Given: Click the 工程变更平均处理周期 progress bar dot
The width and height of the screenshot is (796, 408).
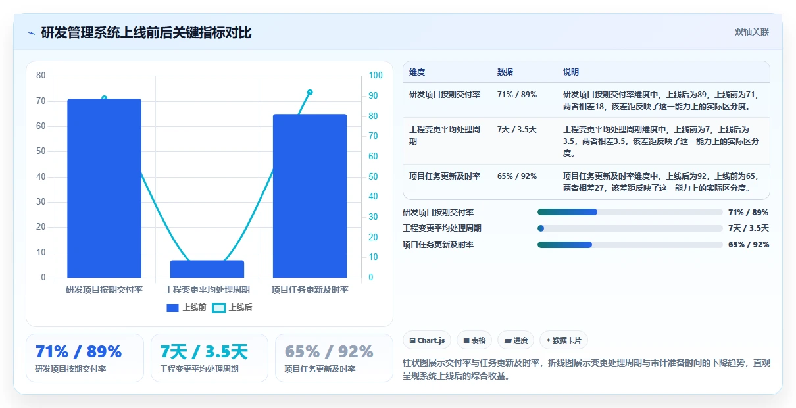Looking at the screenshot, I should tap(541, 228).
